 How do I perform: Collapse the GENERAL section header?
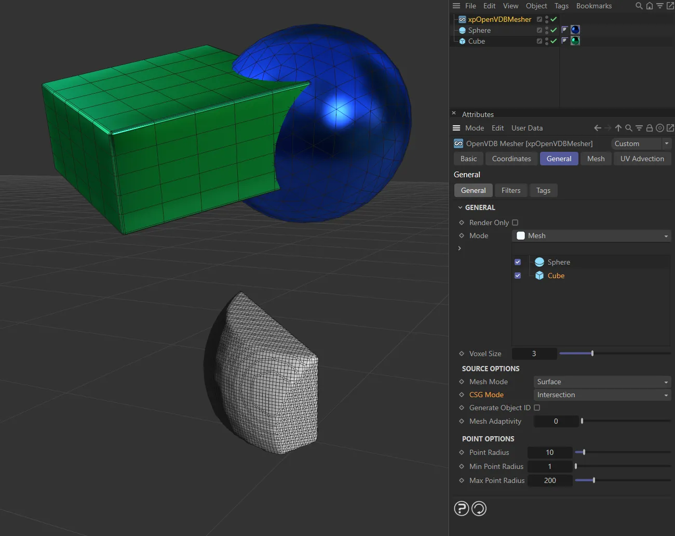pyautogui.click(x=460, y=207)
